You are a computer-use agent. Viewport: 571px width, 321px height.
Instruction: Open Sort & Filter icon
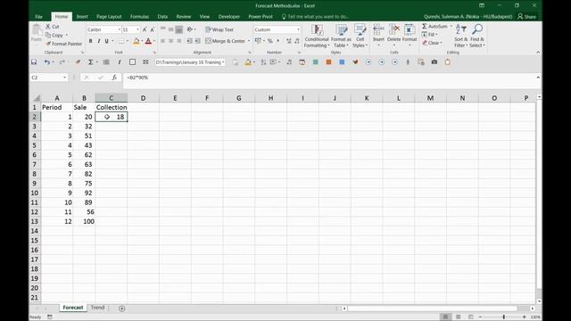(461, 29)
